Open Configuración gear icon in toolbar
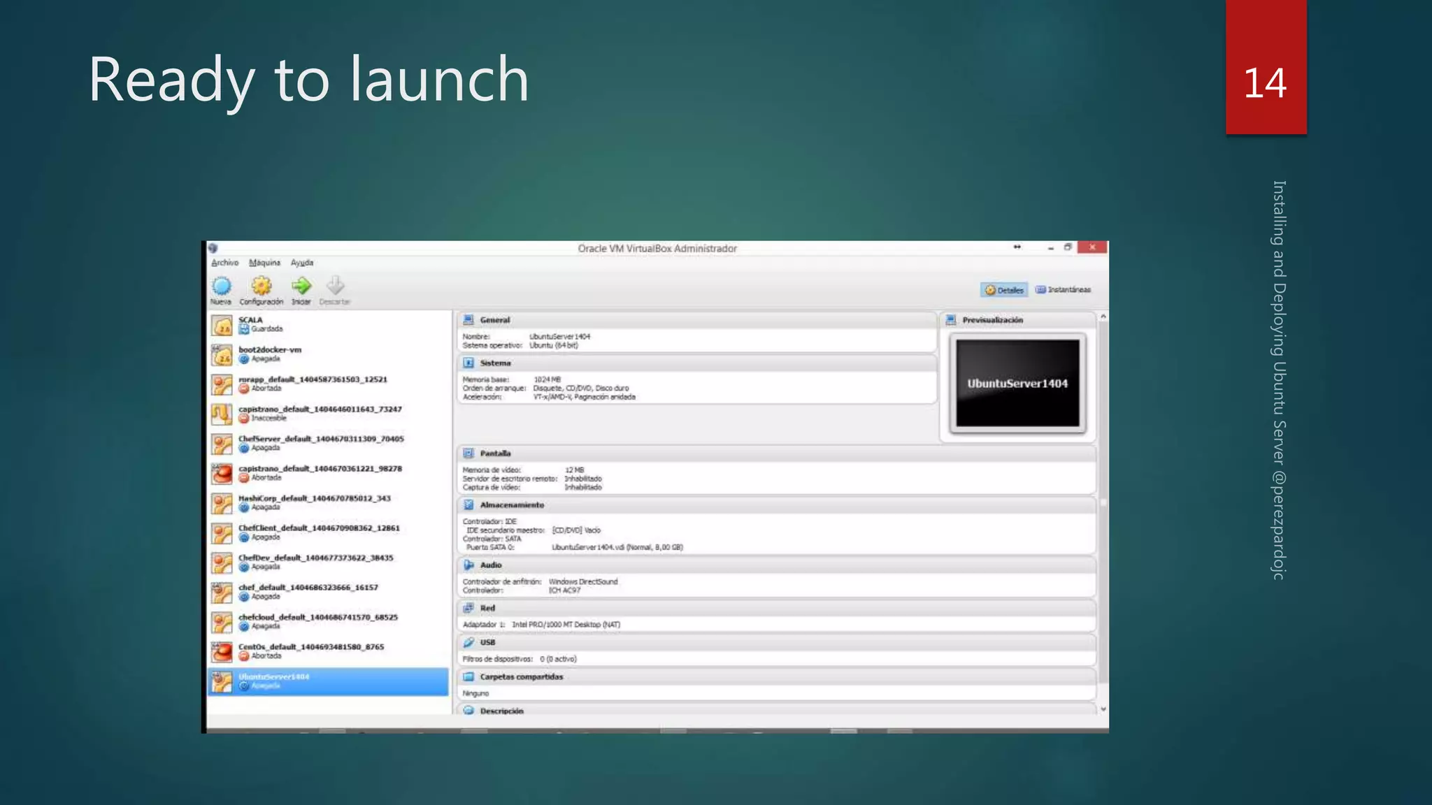 (261, 286)
